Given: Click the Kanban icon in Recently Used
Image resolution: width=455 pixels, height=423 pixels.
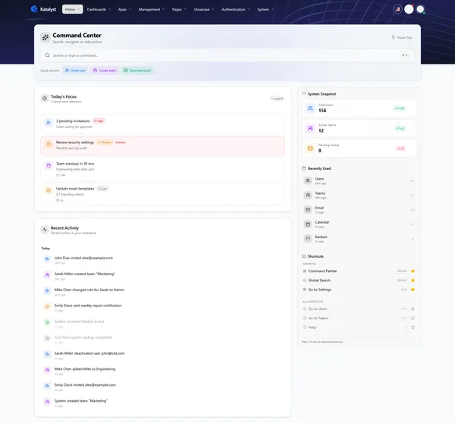Looking at the screenshot, I should [308, 239].
